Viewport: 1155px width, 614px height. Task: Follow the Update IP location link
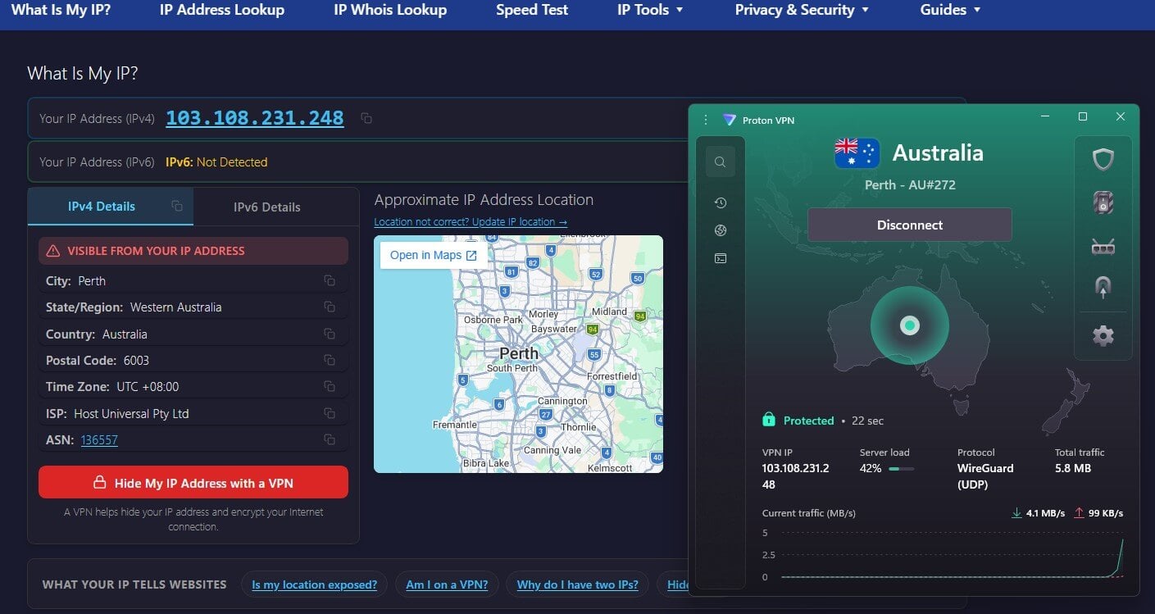pyautogui.click(x=471, y=222)
